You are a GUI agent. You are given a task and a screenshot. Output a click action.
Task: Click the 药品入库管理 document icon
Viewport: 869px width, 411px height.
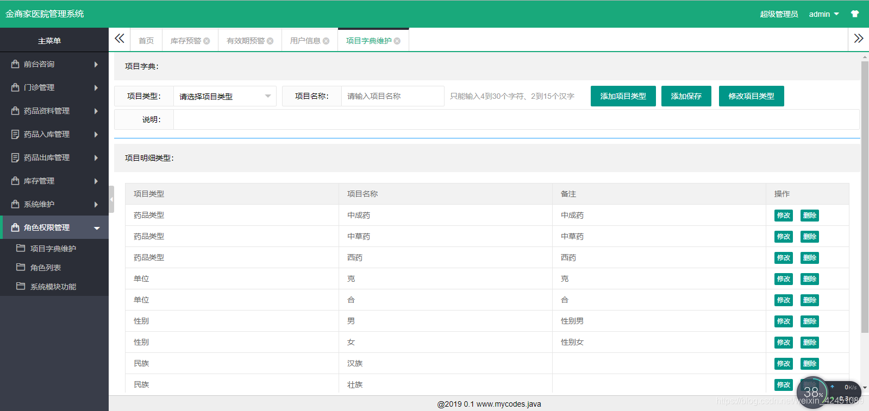click(15, 134)
